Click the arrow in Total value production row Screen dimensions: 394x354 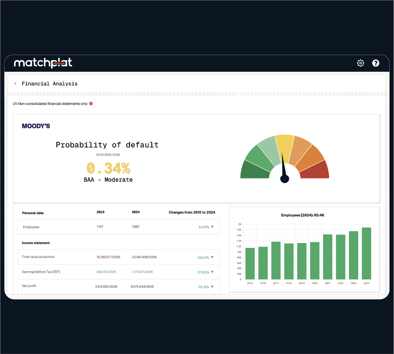click(212, 257)
